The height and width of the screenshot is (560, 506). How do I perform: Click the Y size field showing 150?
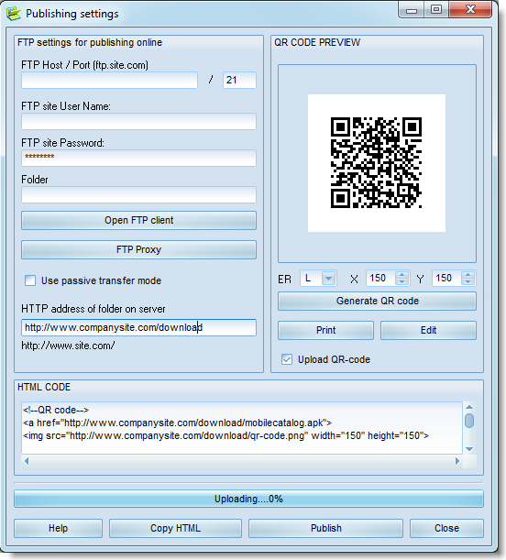click(x=446, y=279)
